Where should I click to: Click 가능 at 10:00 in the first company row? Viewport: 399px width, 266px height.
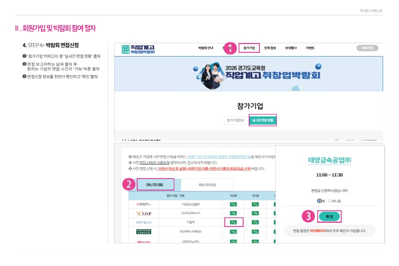[x=233, y=204]
